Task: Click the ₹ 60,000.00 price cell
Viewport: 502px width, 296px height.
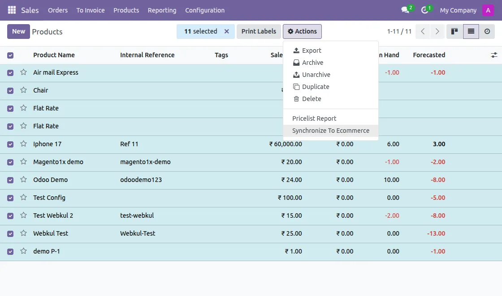Action: coord(286,144)
